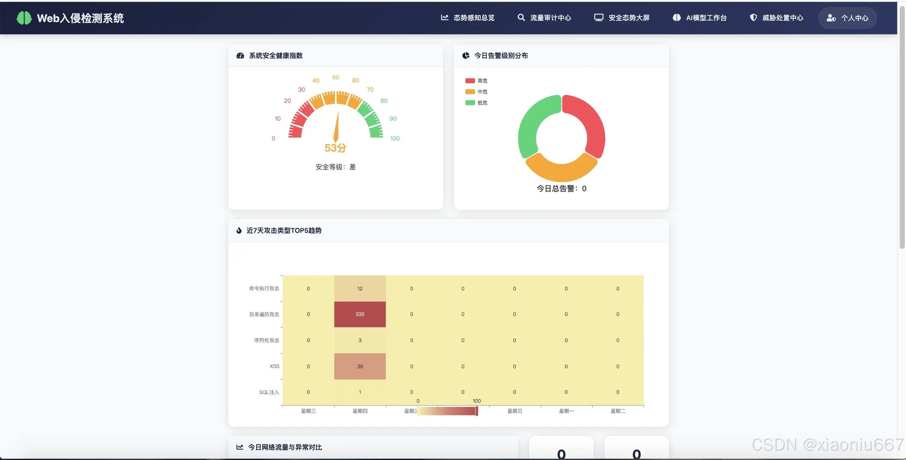
Task: Click the flame icon beside 近7天攻击类型TOP5趋势
Action: tap(239, 231)
